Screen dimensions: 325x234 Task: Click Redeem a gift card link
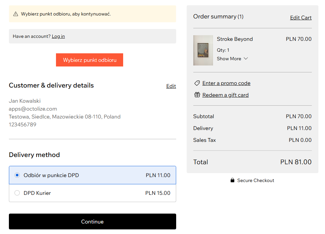point(225,95)
